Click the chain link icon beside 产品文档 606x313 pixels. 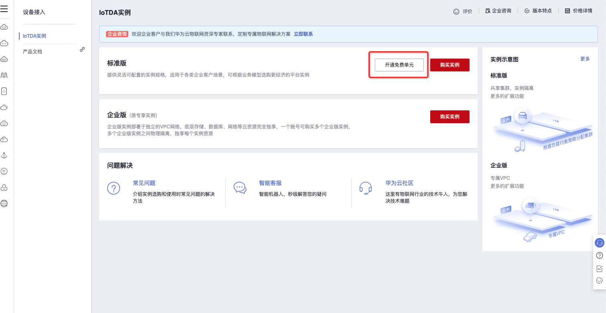tap(82, 49)
